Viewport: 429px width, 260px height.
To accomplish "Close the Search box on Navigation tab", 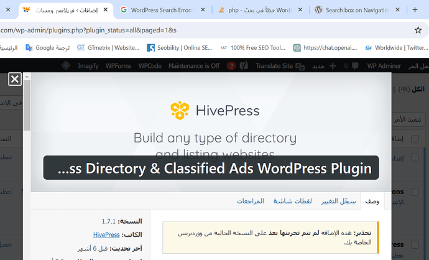I will 397,10.
